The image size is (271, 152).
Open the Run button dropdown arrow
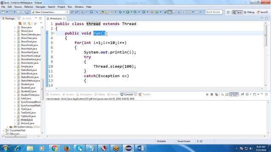pos(131,12)
